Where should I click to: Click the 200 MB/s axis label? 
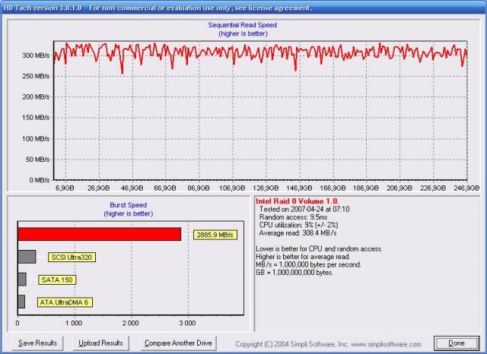tap(36, 97)
